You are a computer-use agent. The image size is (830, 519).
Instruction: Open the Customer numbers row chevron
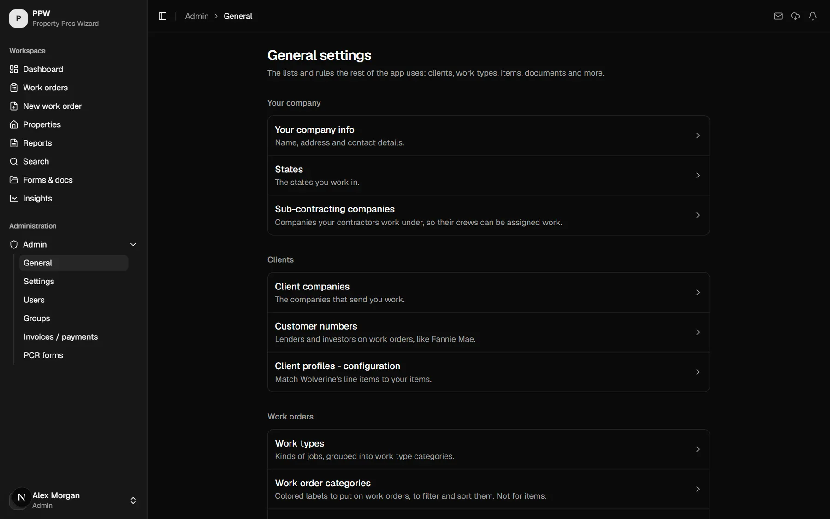click(x=698, y=332)
